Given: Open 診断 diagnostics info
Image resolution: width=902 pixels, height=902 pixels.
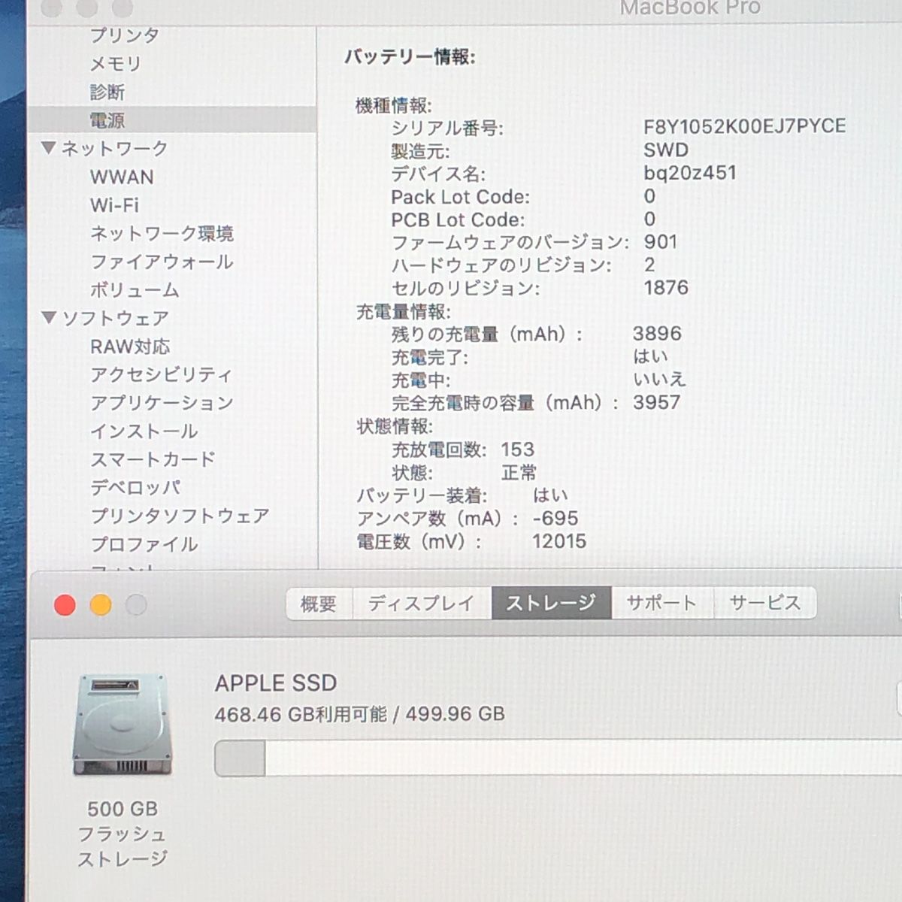Looking at the screenshot, I should 107,92.
